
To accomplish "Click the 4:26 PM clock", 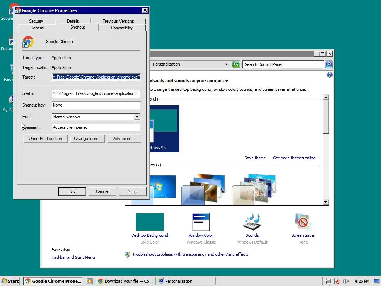I will coord(362,281).
